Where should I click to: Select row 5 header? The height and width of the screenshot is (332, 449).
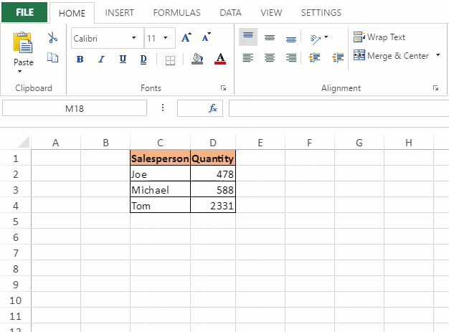(x=16, y=222)
